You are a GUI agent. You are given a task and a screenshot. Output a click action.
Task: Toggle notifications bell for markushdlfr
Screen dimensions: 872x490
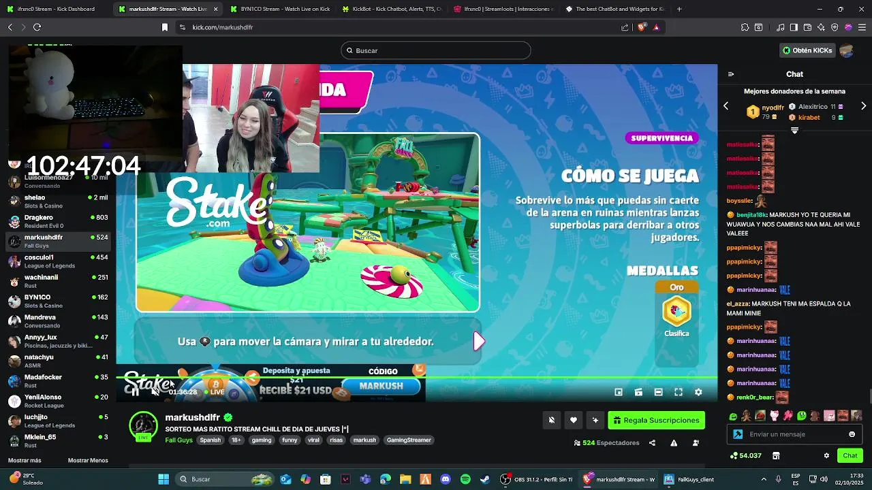pyautogui.click(x=552, y=421)
